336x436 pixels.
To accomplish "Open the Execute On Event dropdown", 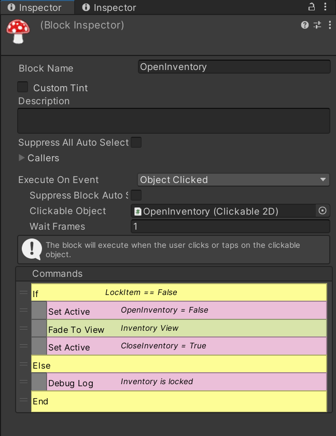I will pyautogui.click(x=233, y=179).
